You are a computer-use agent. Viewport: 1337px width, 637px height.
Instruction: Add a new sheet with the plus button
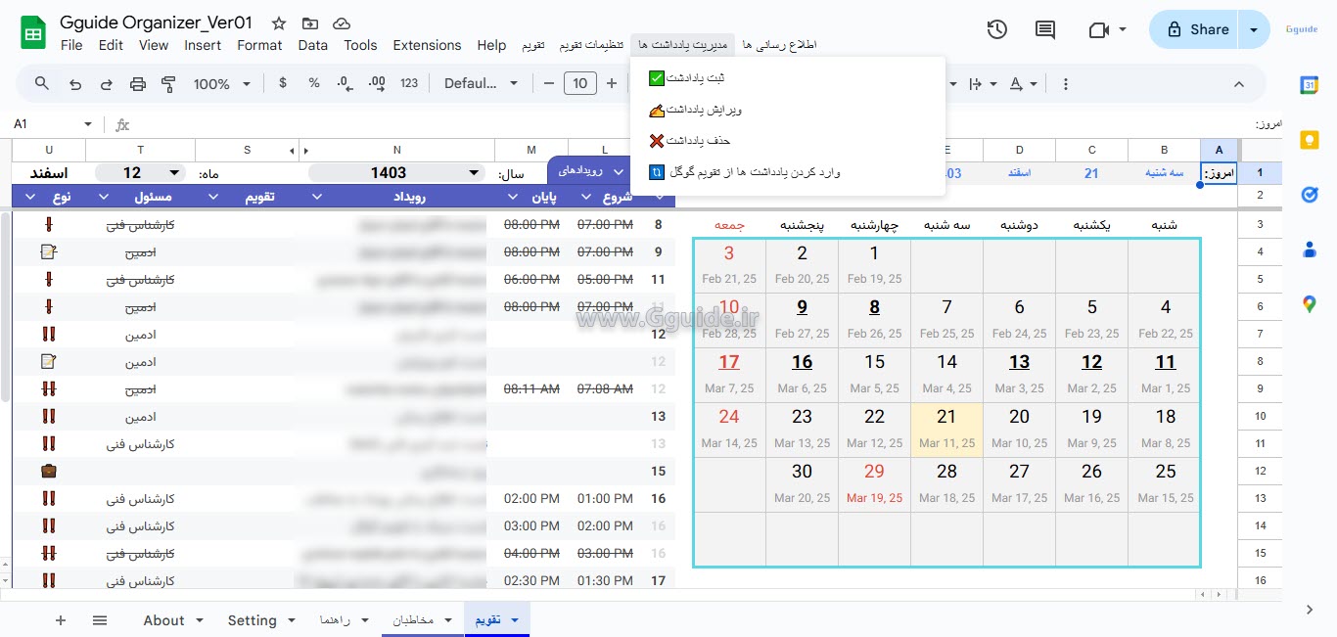60,619
